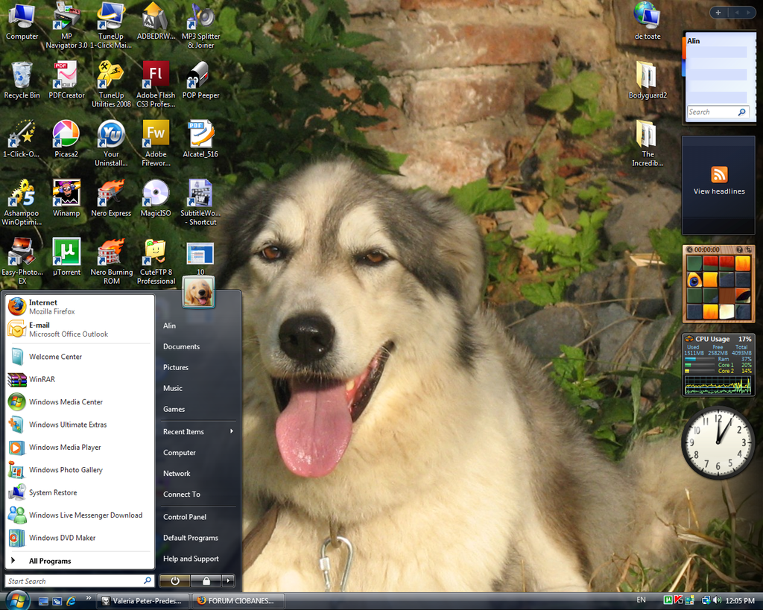Select the 'de toate' desktop icon

648,22
